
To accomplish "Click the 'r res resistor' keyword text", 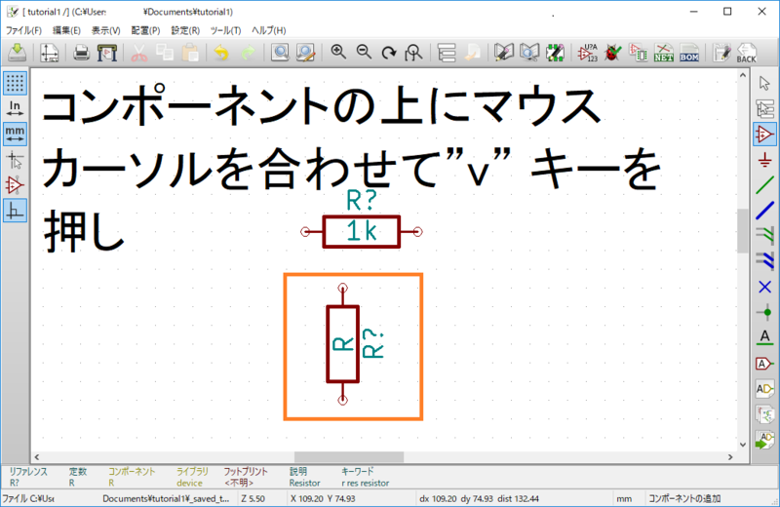I will pos(365,484).
